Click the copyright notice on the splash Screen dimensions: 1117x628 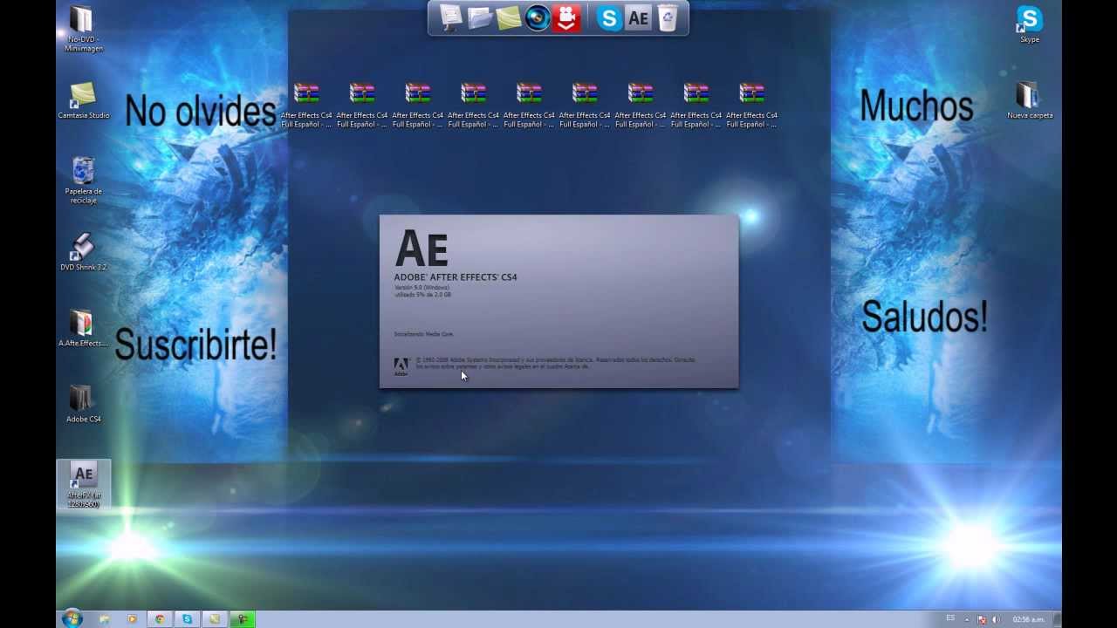pyautogui.click(x=556, y=363)
